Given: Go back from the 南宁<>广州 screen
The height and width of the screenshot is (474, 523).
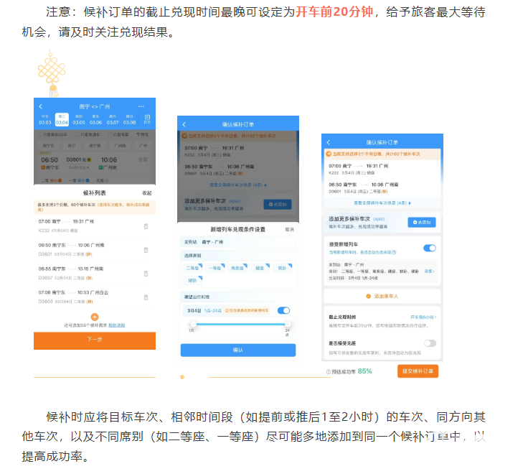Looking at the screenshot, I should pyautogui.click(x=41, y=106).
